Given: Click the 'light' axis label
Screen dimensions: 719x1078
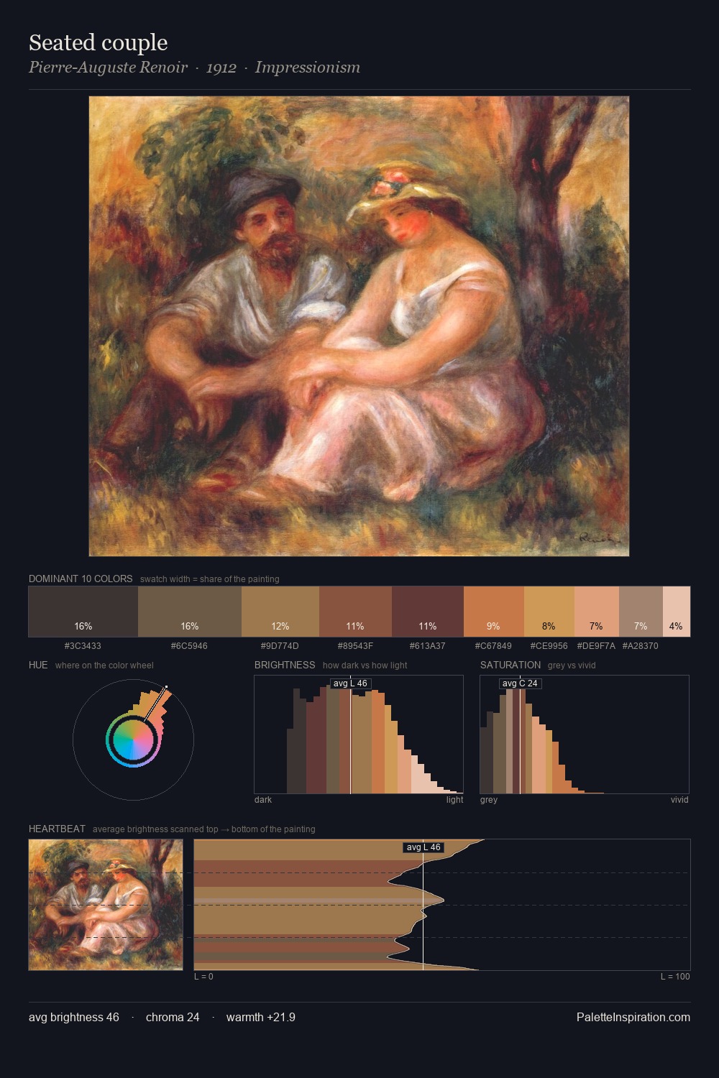Looking at the screenshot, I should [454, 799].
